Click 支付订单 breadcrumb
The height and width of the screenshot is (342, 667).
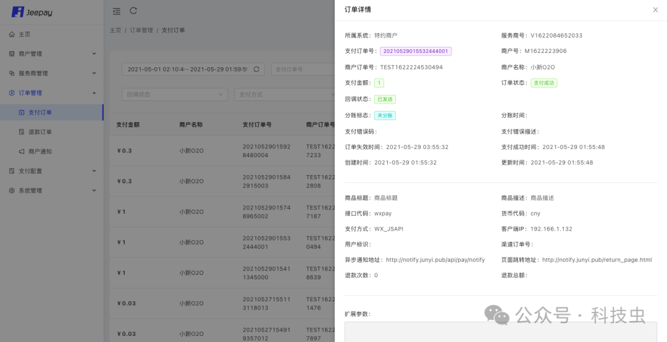pos(173,30)
